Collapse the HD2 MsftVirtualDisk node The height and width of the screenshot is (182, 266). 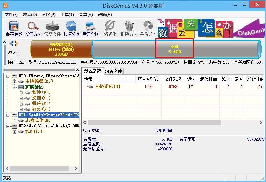click(8, 127)
